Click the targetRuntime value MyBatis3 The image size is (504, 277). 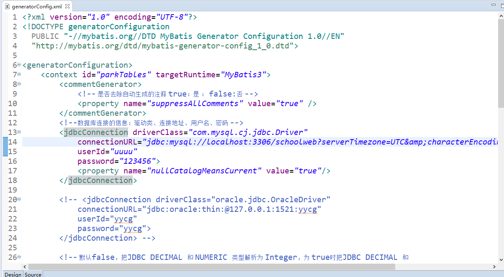[x=244, y=75]
